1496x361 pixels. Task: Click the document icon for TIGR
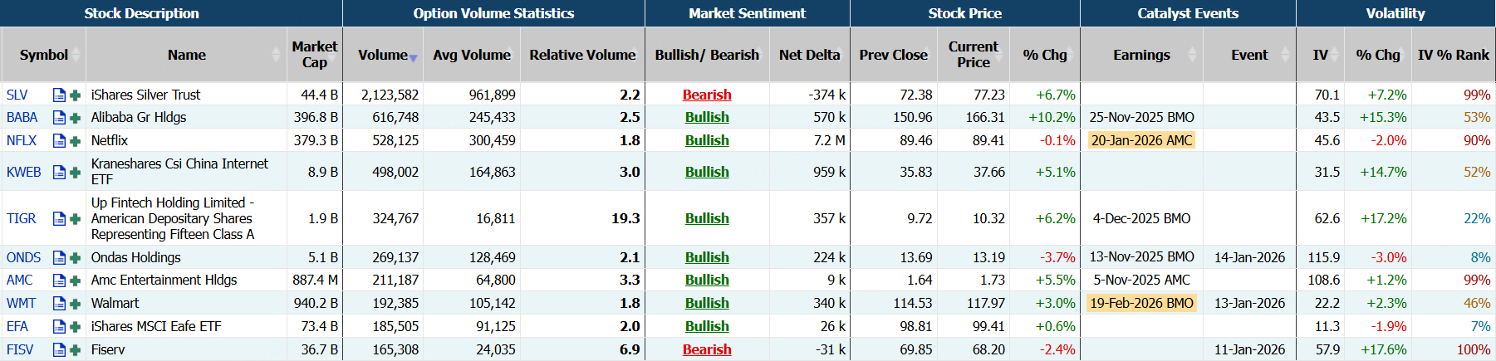(59, 219)
